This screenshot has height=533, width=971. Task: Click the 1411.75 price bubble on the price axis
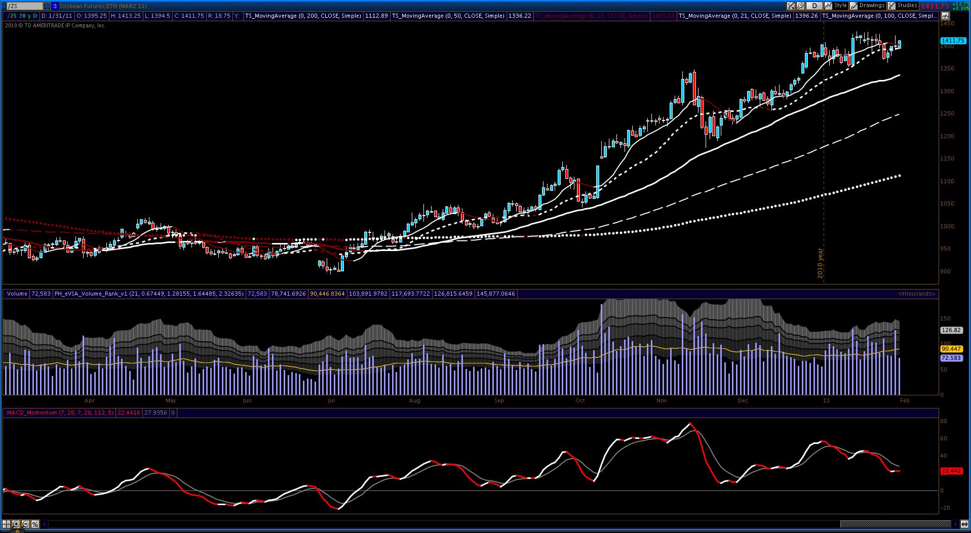(952, 40)
